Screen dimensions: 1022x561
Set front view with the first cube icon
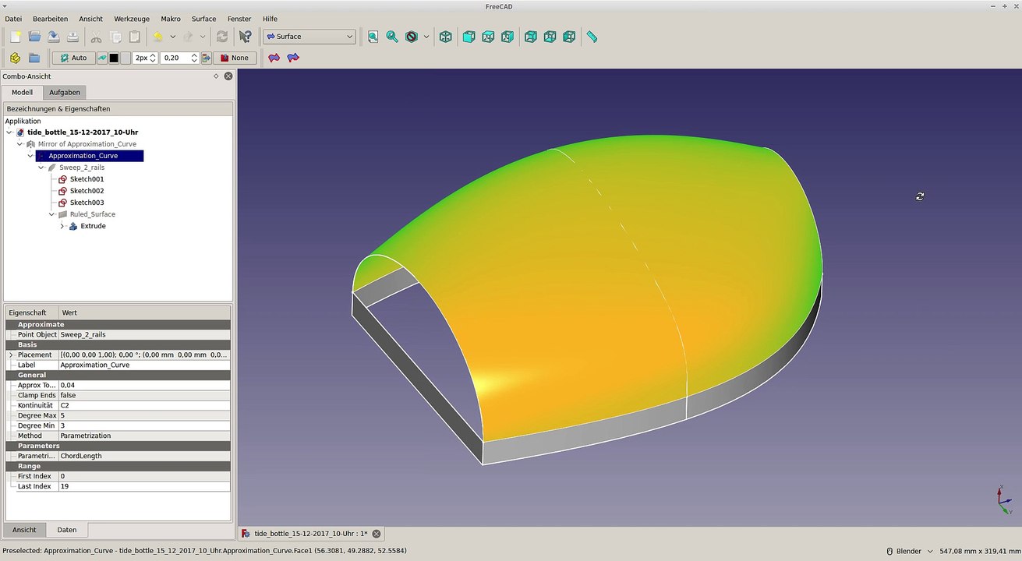[469, 37]
